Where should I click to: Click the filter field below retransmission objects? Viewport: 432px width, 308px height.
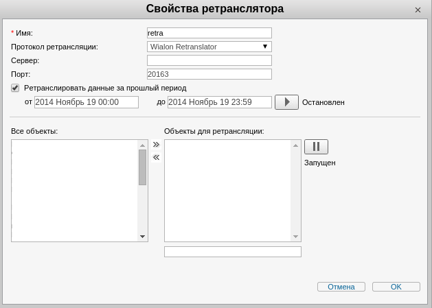click(x=233, y=252)
